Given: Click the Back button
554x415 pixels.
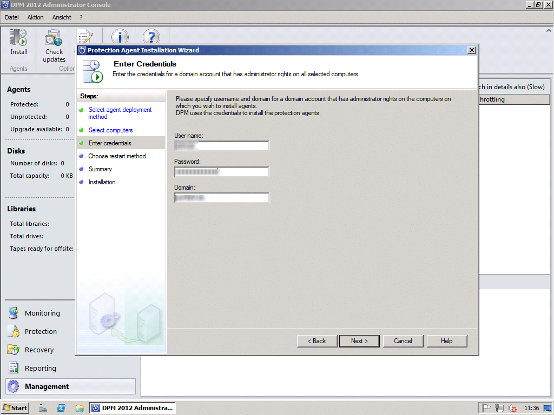Looking at the screenshot, I should 317,341.
